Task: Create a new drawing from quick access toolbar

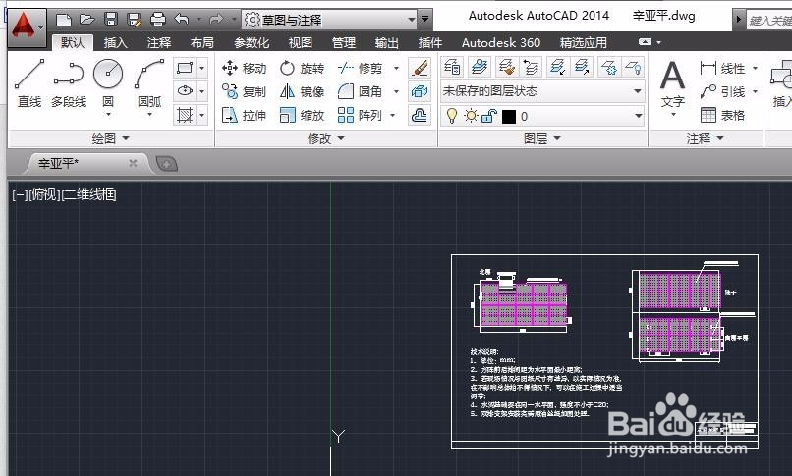Action: pyautogui.click(x=64, y=20)
